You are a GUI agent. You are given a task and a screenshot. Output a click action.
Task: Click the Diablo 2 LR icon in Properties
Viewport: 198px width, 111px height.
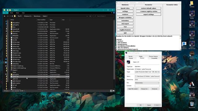(128, 62)
